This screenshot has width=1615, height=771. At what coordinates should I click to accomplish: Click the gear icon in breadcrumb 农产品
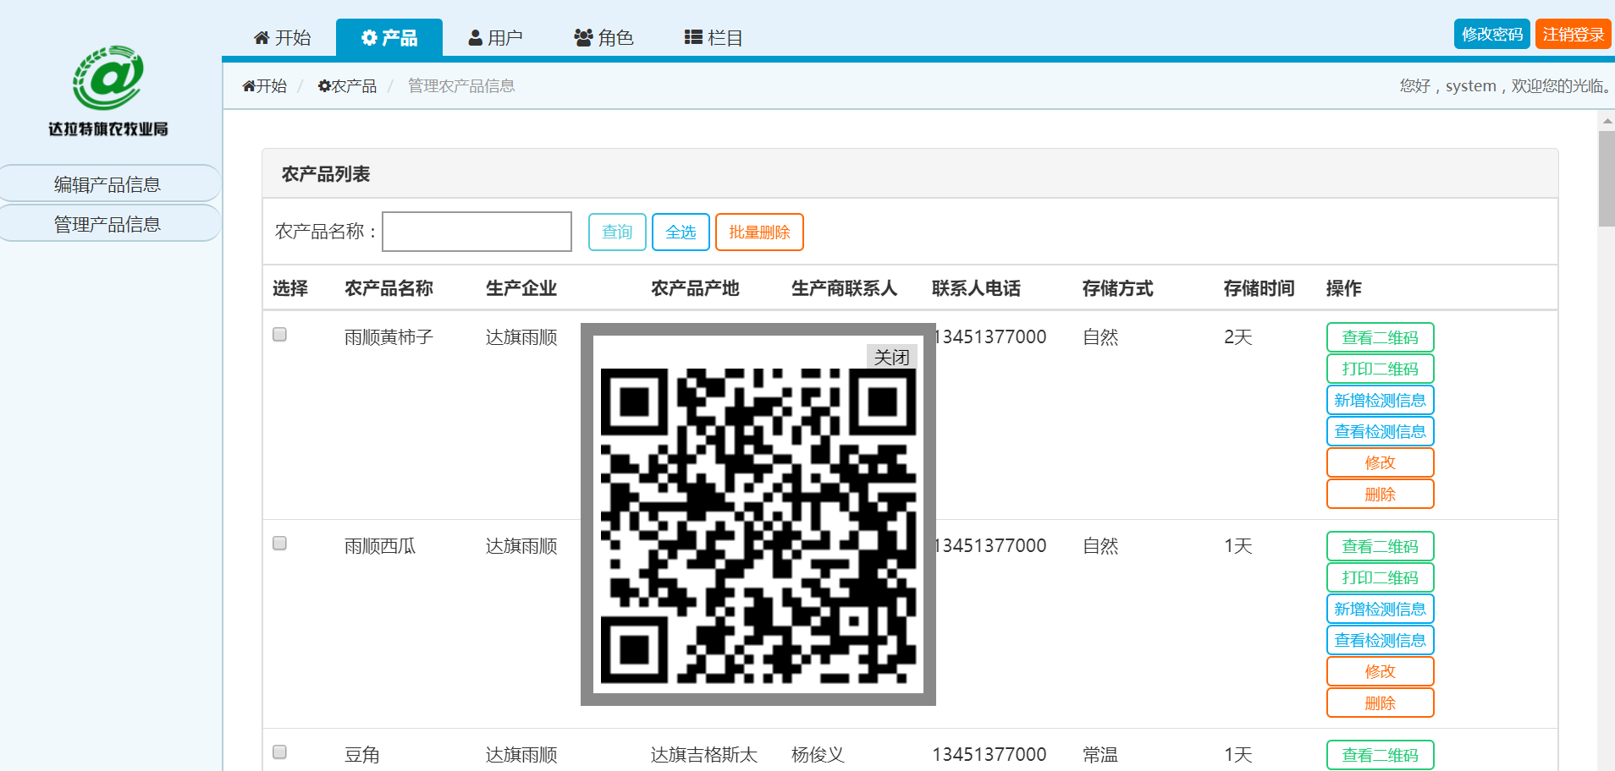coord(324,86)
